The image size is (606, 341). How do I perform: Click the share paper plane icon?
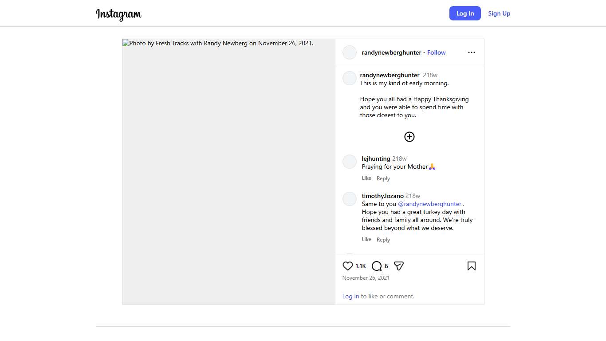pyautogui.click(x=399, y=266)
